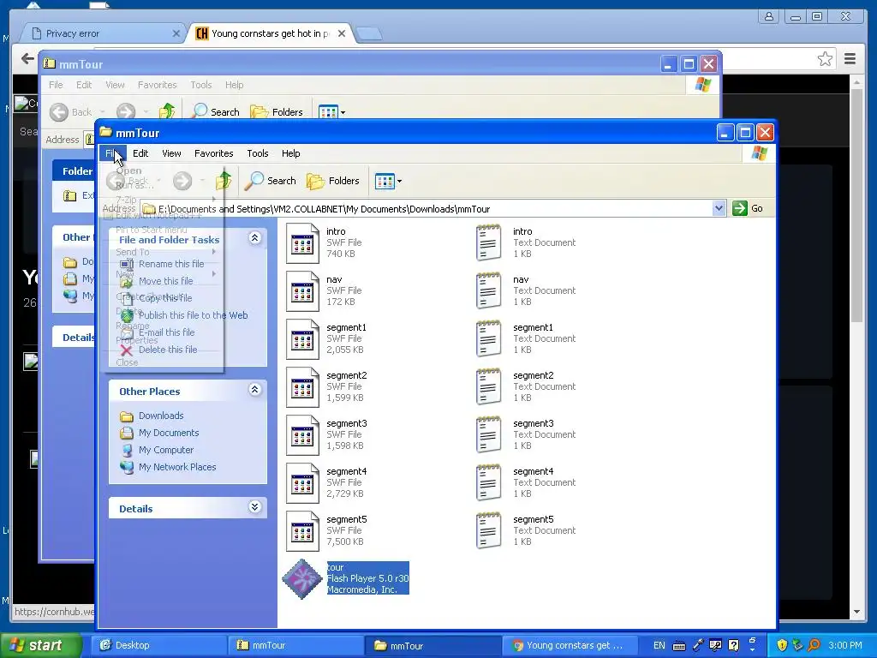
Task: Select the segment2 SWF file icon
Action: coord(302,387)
